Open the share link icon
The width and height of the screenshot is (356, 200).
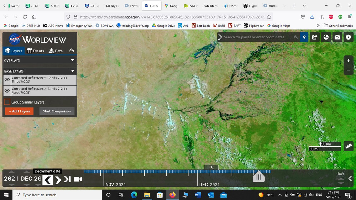tap(315, 37)
